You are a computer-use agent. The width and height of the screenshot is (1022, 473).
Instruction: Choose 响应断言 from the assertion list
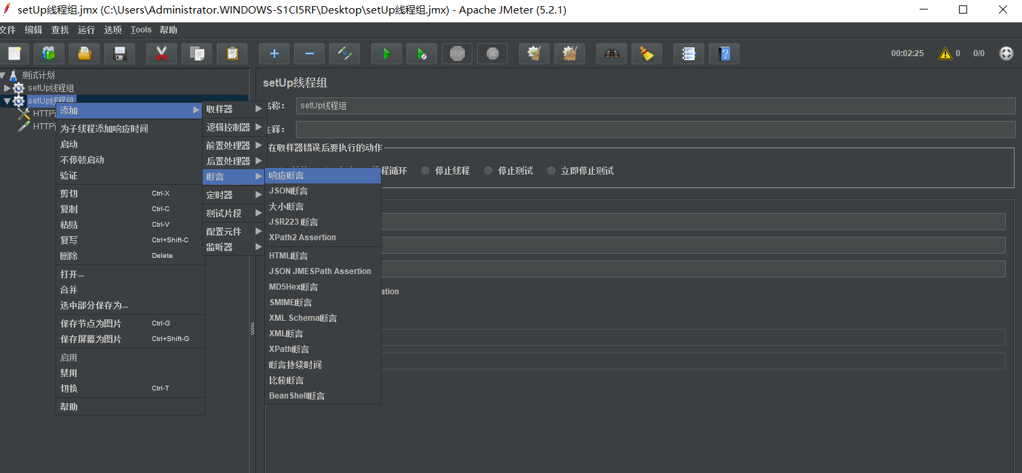[323, 175]
